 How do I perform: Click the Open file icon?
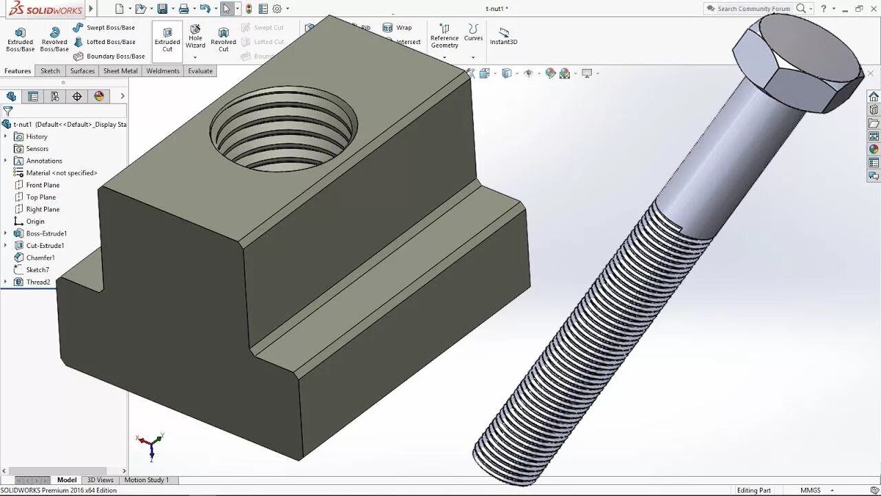tap(140, 9)
